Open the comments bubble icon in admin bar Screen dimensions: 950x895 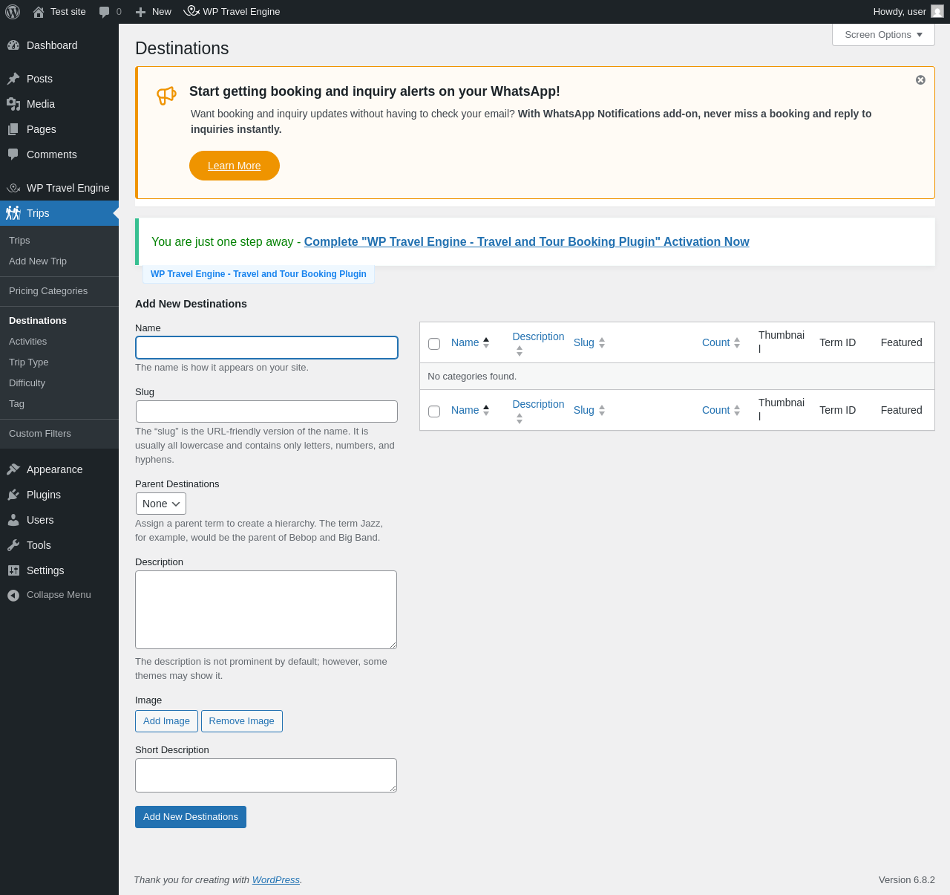[105, 12]
